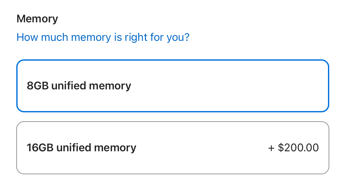
Task: Choose the memory upgrade costing $200.00
Action: pyautogui.click(x=172, y=148)
